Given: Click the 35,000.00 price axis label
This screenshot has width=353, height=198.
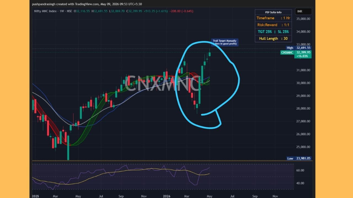Looking at the screenshot, I should (303, 19).
